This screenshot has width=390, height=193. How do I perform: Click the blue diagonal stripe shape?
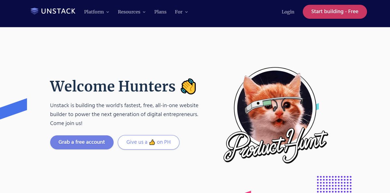coord(13,109)
